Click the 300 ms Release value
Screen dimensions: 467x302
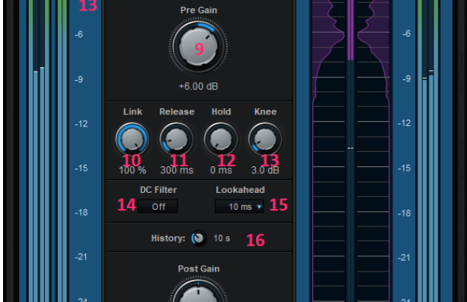pyautogui.click(x=177, y=170)
